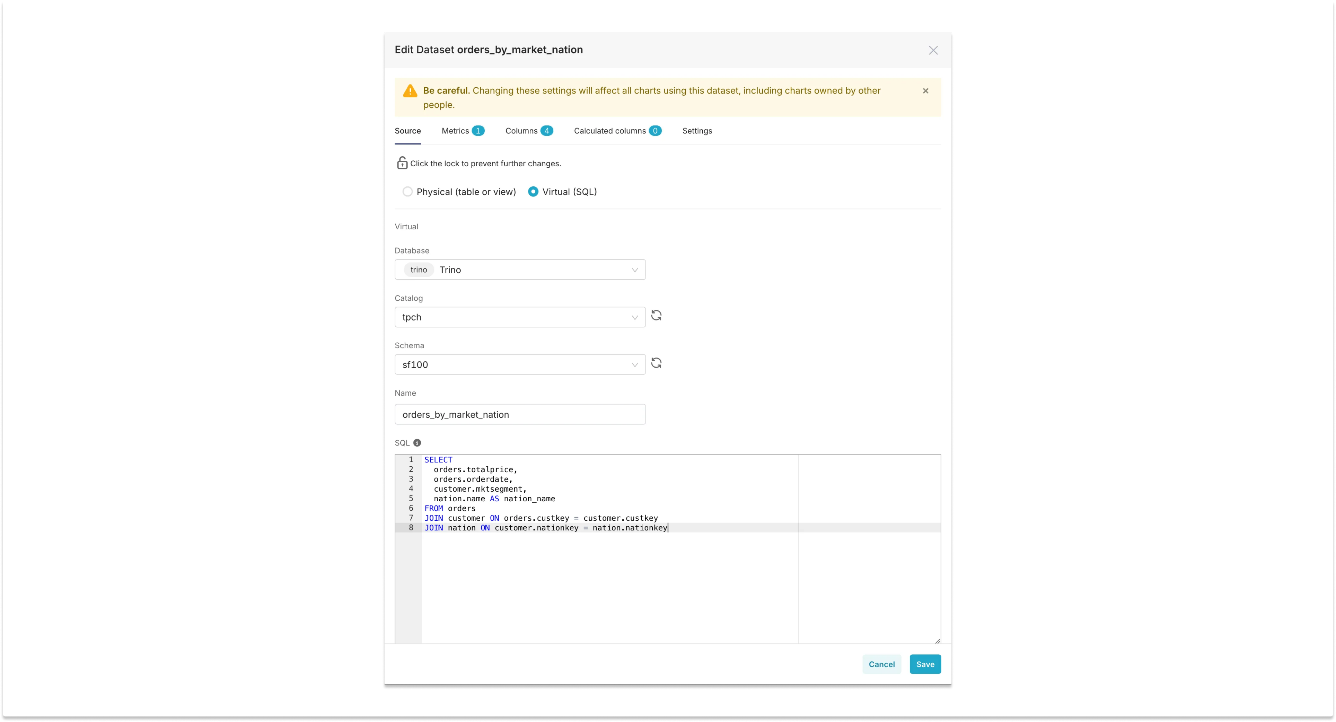Dismiss the Be careful warning message

tap(926, 91)
